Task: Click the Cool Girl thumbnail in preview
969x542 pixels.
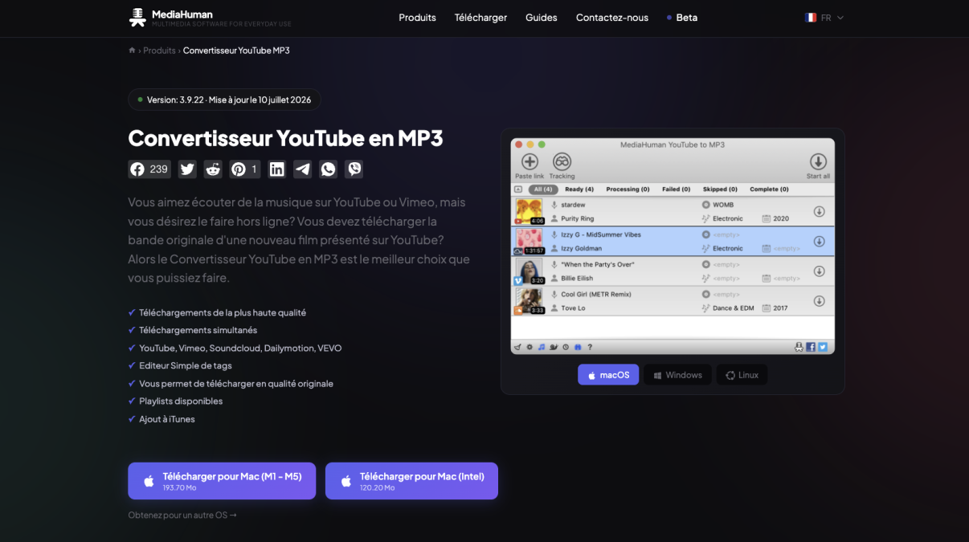Action: click(x=529, y=301)
